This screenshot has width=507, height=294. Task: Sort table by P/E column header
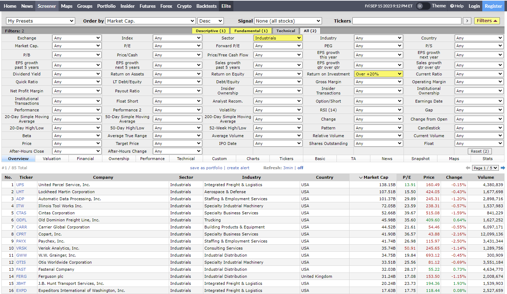pyautogui.click(x=407, y=177)
